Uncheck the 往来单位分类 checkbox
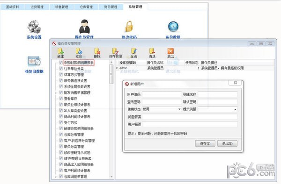Screen dimensions: 281x184 point(61,69)
